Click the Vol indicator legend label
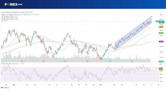 (x=4, y=21)
